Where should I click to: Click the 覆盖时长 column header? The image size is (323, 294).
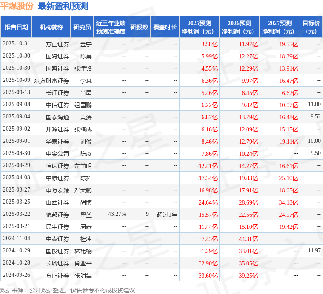point(165,27)
